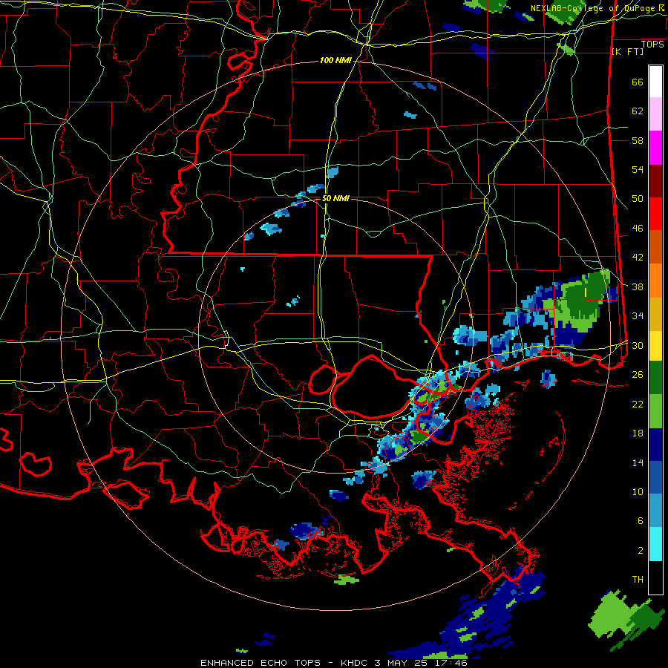Click the legend value '22'

pos(638,405)
